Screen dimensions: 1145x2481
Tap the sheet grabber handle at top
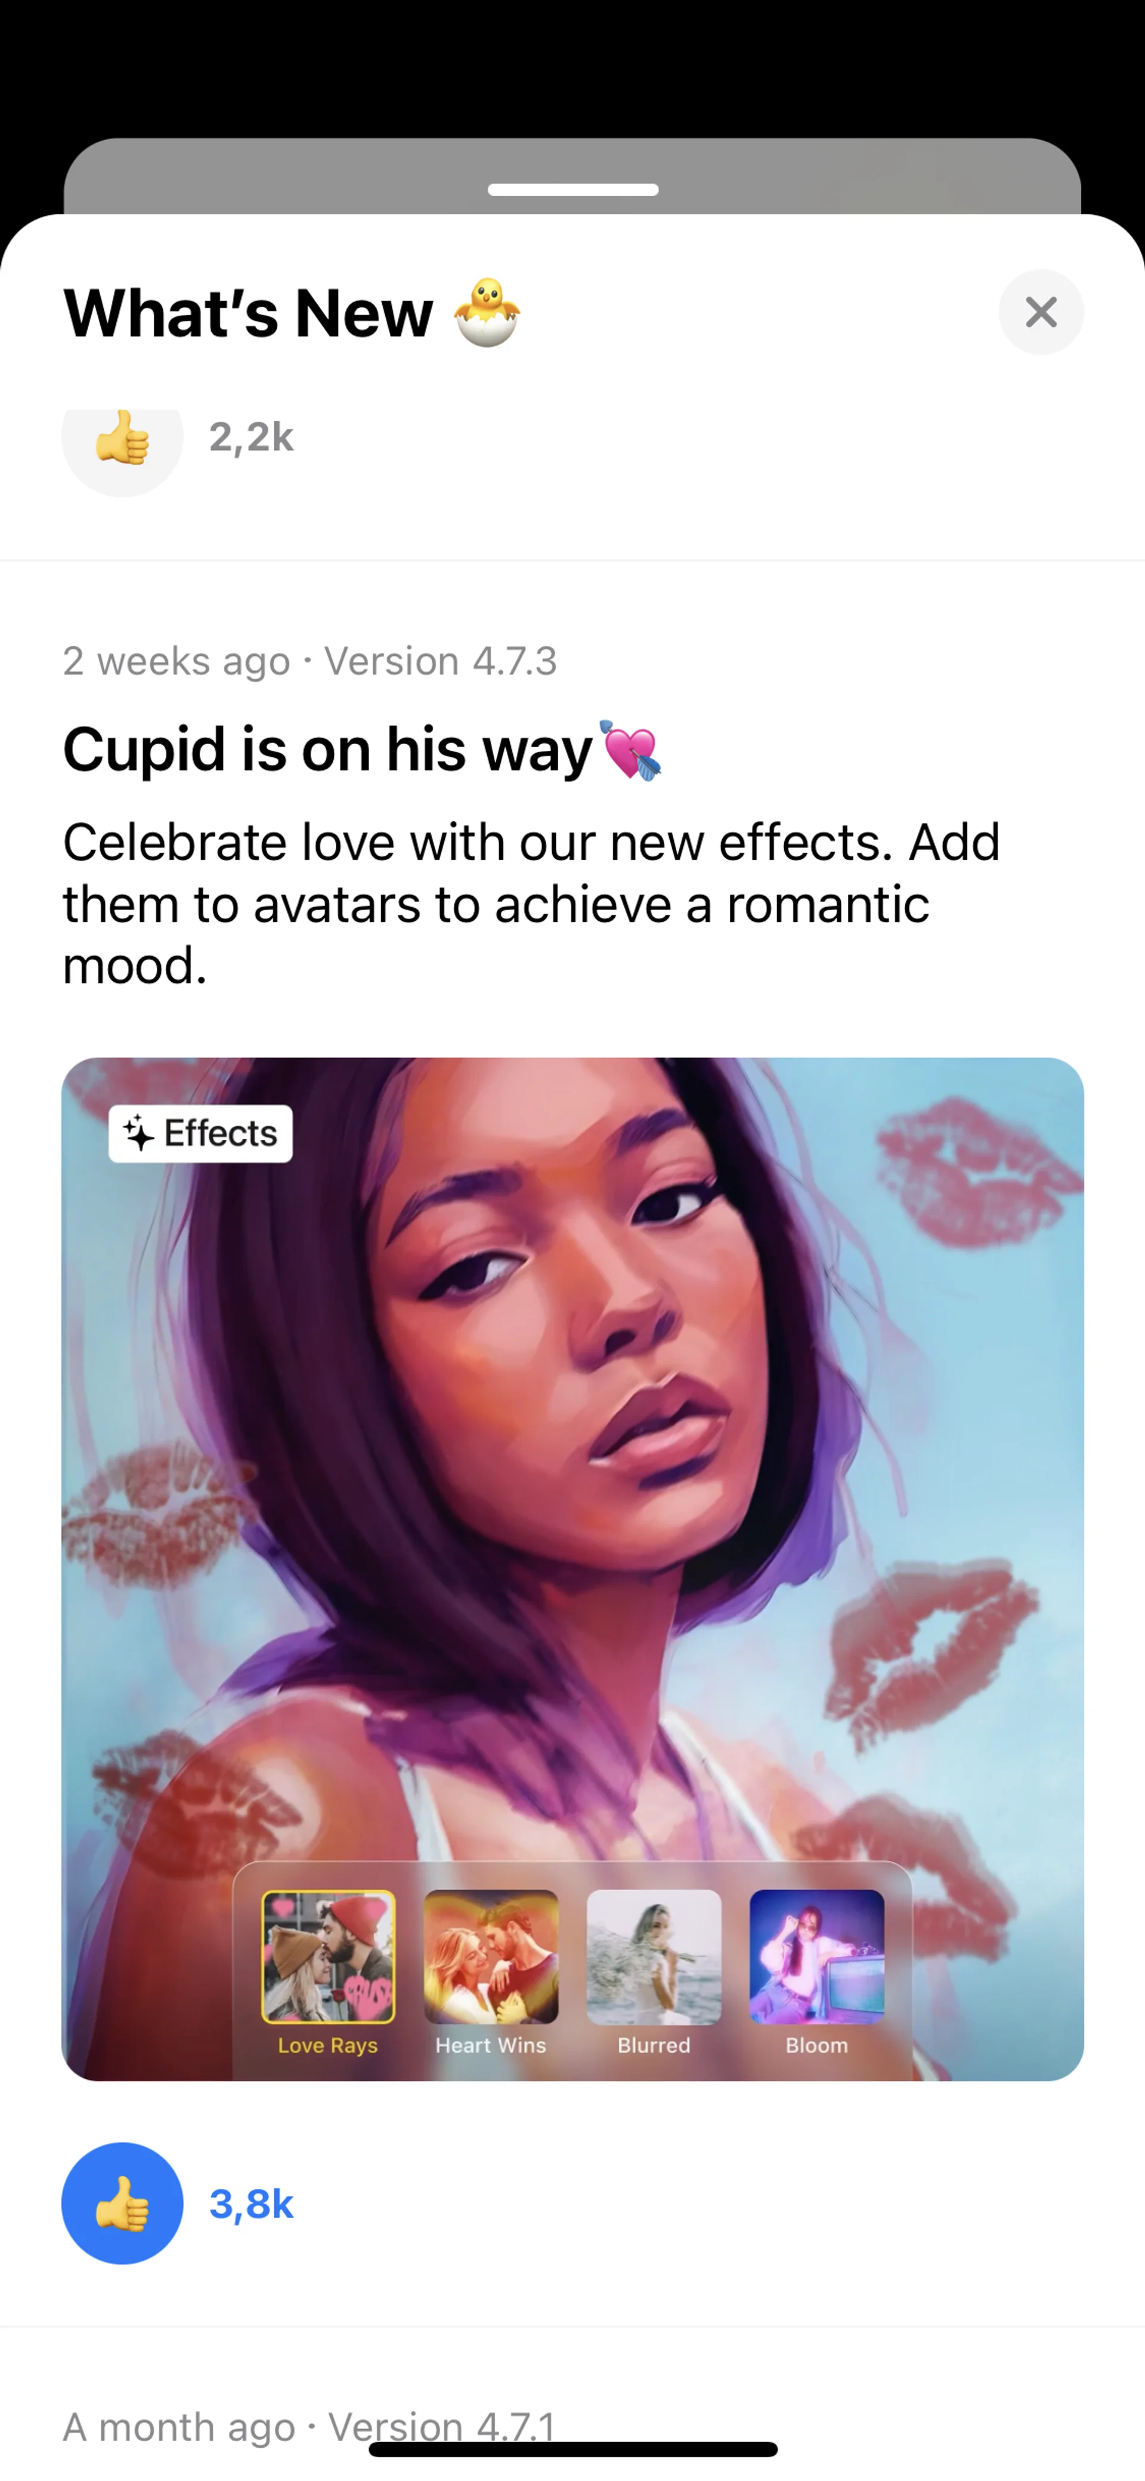click(x=572, y=190)
